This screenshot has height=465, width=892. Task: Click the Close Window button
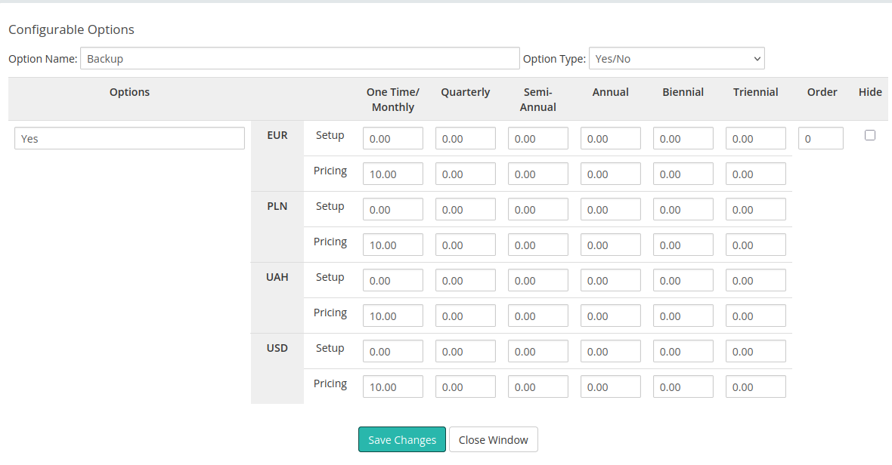493,440
